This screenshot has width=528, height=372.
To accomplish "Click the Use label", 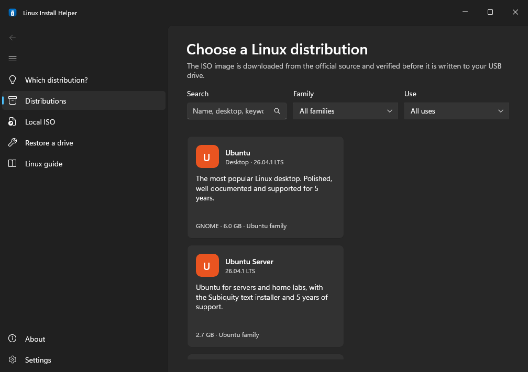I will pyautogui.click(x=410, y=94).
